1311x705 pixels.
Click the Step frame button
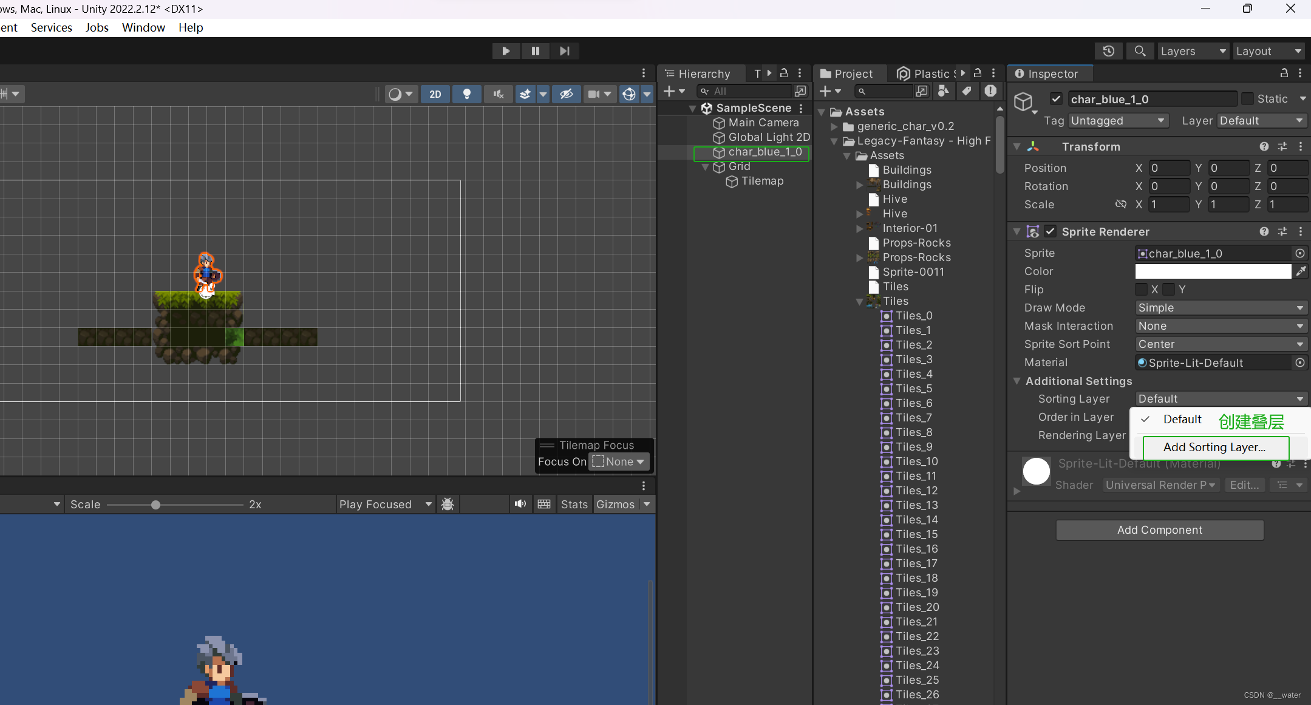(564, 51)
